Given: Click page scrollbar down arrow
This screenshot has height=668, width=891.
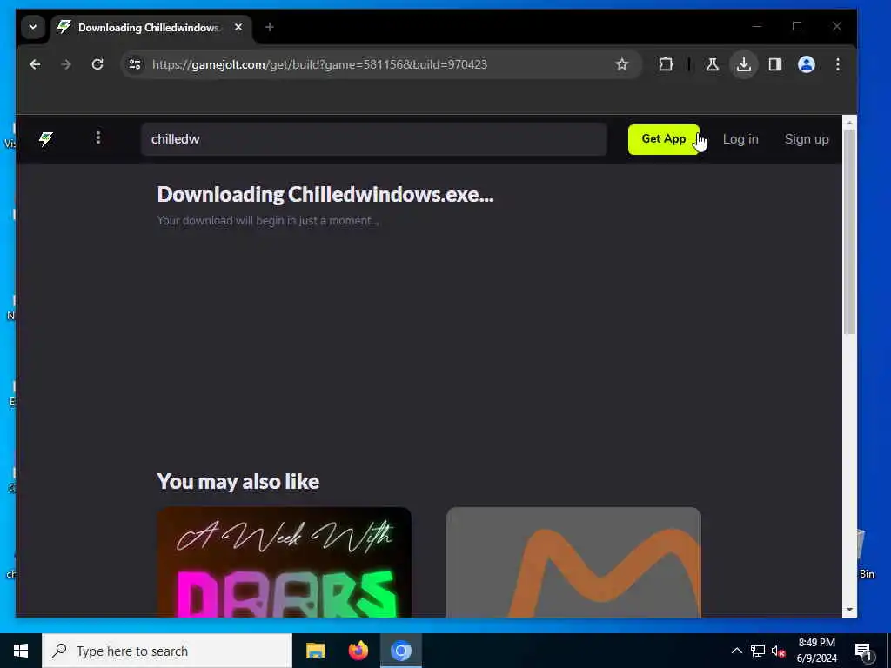Looking at the screenshot, I should tap(849, 610).
